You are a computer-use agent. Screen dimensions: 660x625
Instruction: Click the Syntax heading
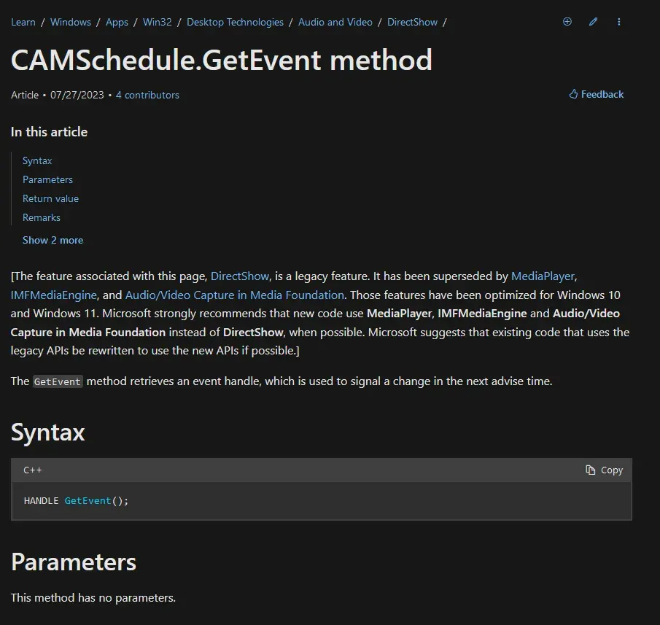pyautogui.click(x=47, y=432)
